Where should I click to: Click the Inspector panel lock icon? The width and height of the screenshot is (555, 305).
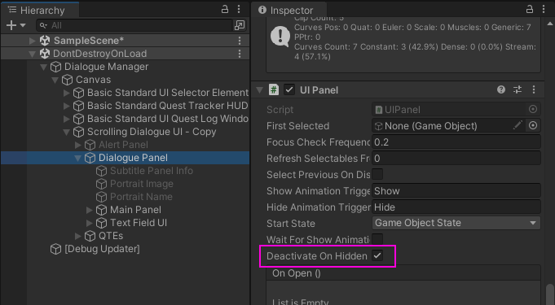529,9
